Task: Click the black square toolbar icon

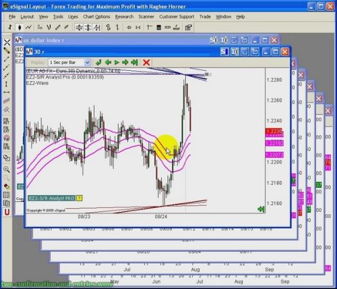Action: 159,28
